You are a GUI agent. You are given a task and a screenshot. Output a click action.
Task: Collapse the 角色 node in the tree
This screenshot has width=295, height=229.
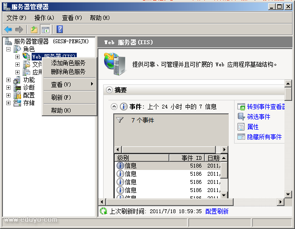(x=8, y=49)
